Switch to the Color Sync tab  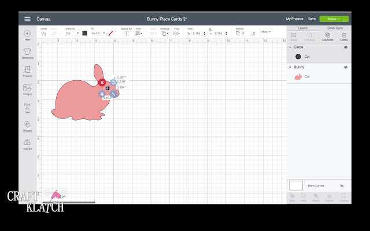(335, 28)
